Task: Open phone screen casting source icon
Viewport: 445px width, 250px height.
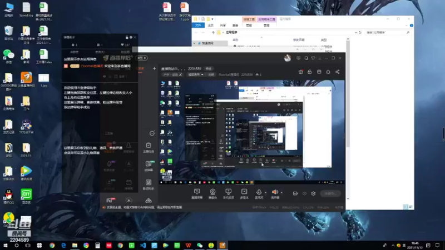Action: [x=228, y=193]
